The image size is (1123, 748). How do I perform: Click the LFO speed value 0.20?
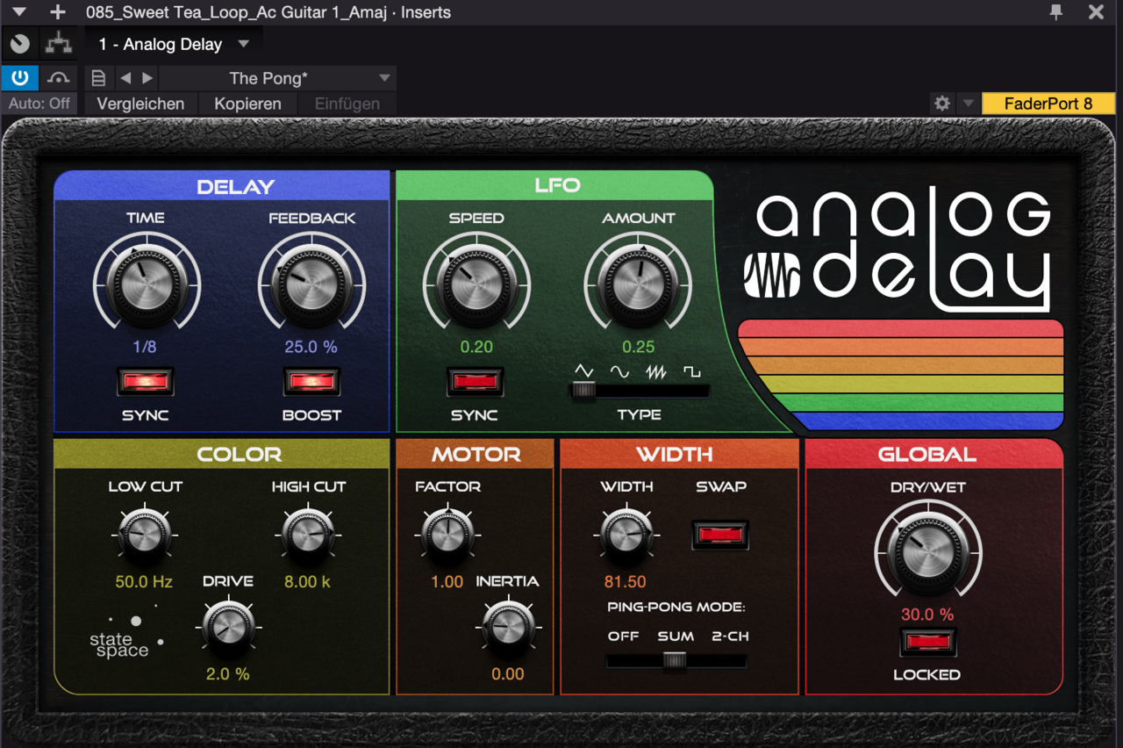[x=476, y=347]
